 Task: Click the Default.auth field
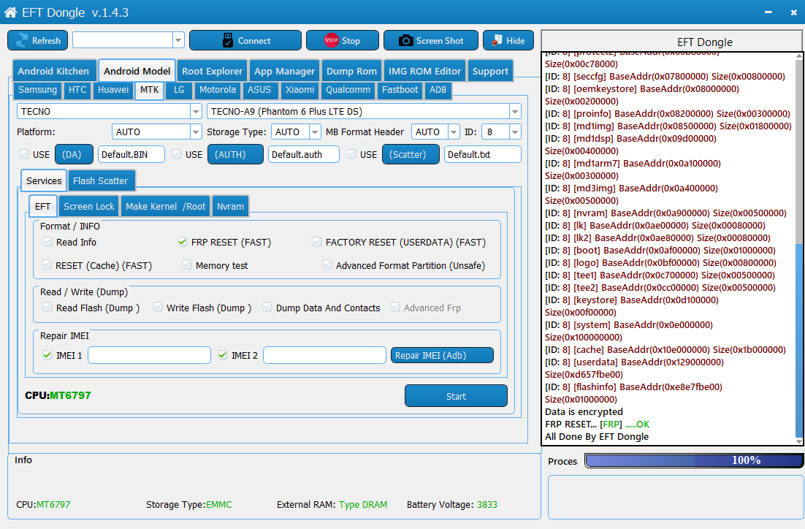pyautogui.click(x=304, y=155)
